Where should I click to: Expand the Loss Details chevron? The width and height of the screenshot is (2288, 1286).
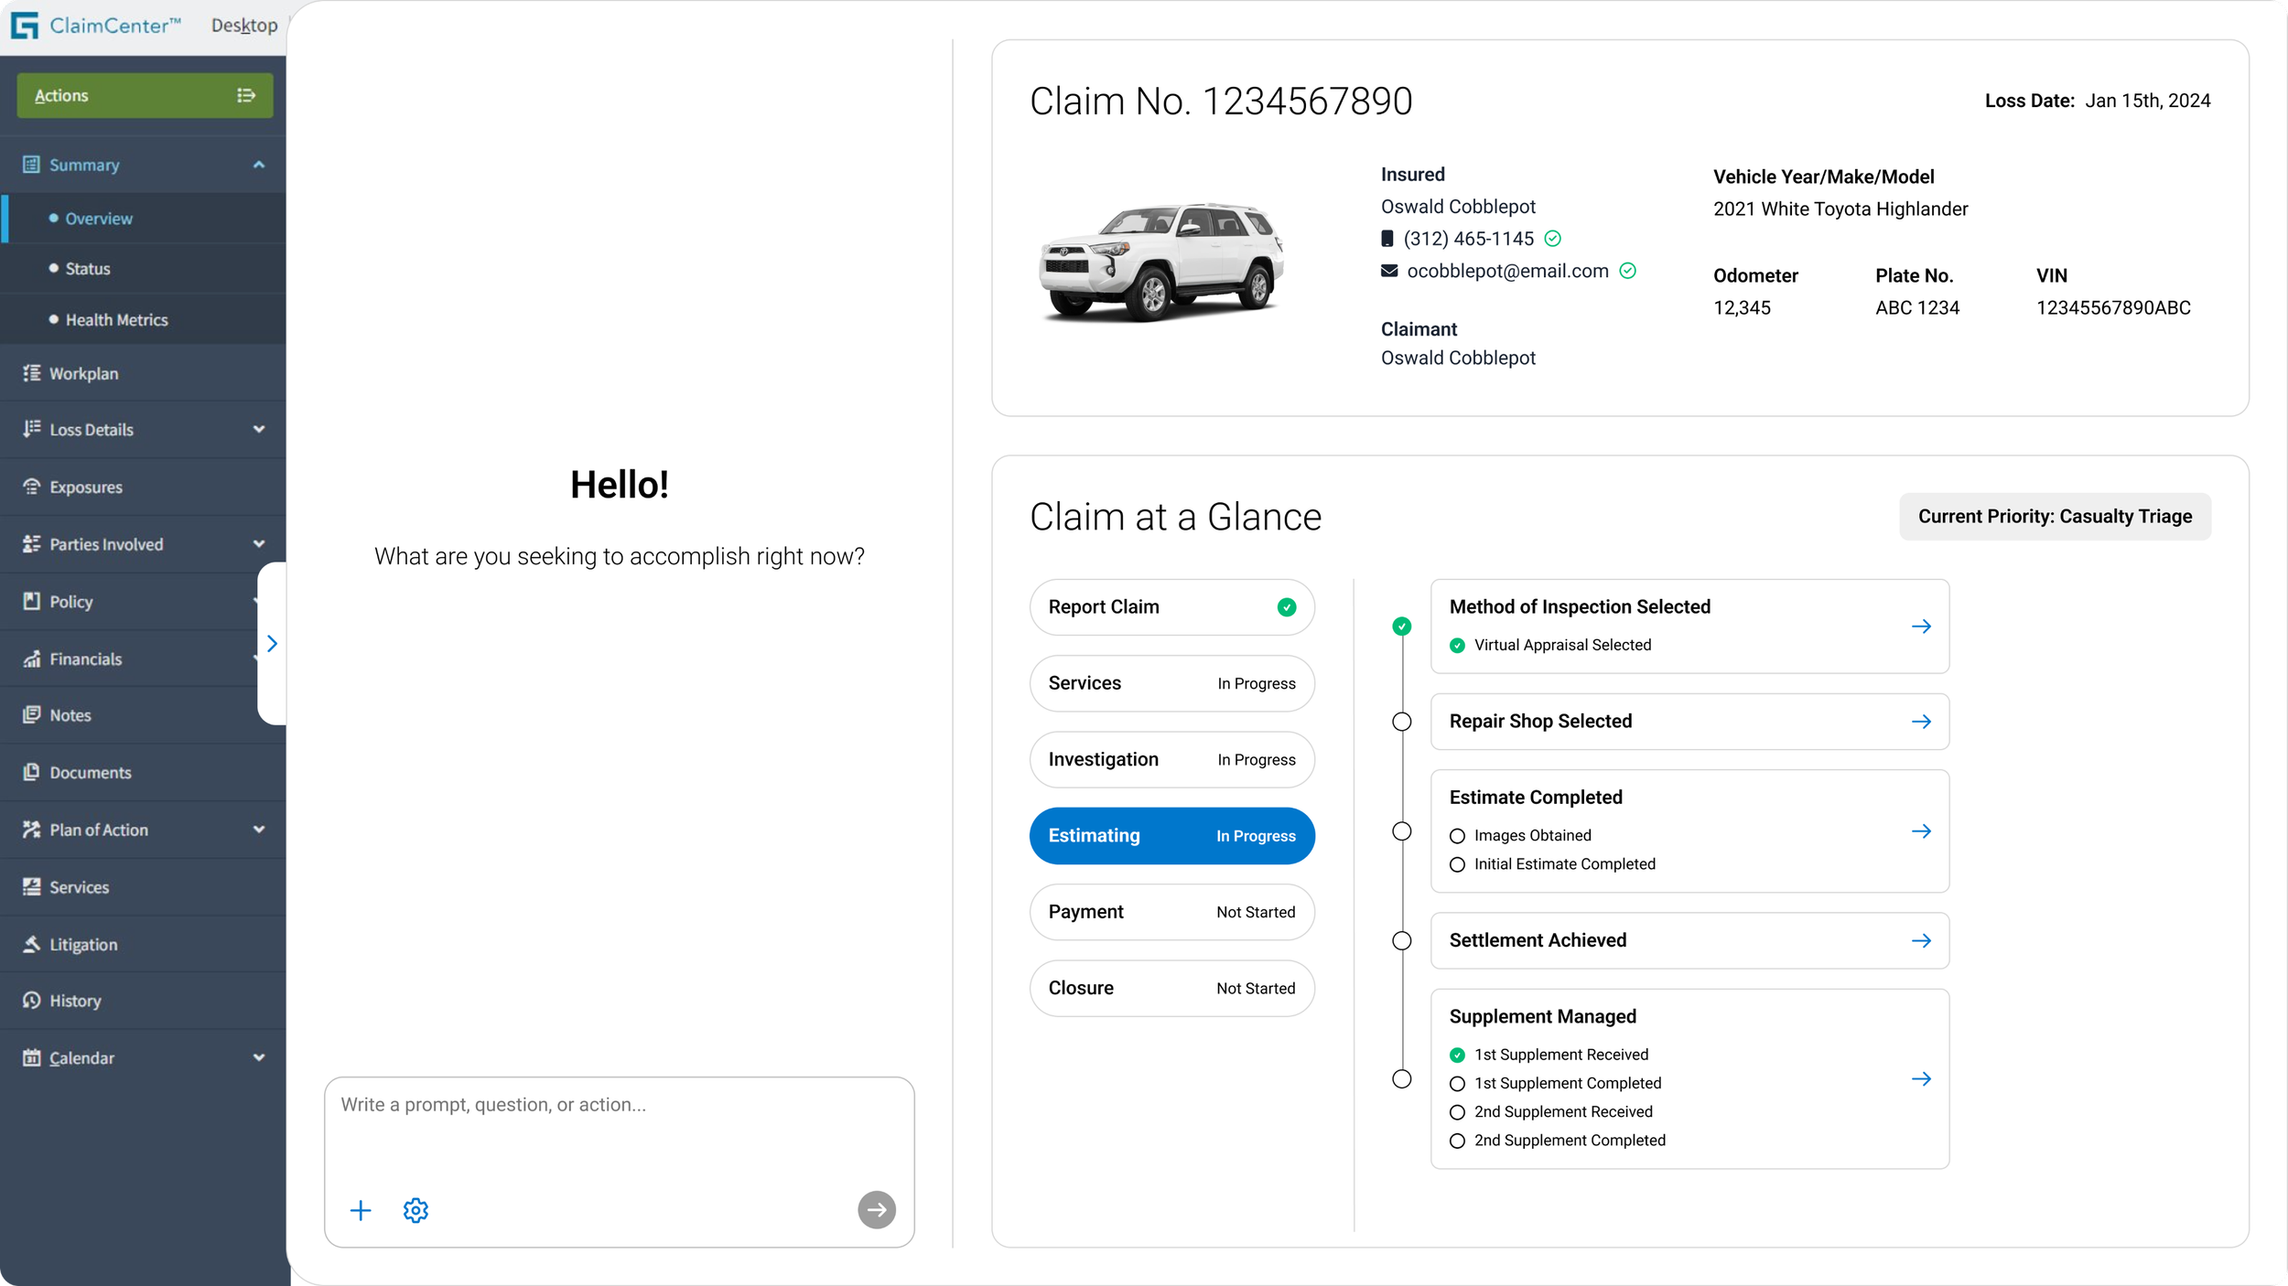click(x=259, y=429)
